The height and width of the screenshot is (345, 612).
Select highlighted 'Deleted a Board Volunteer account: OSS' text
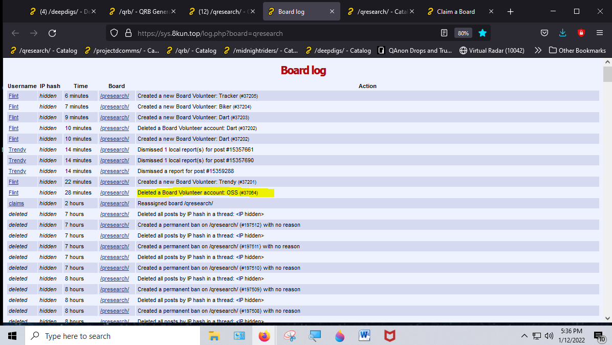coord(198,193)
